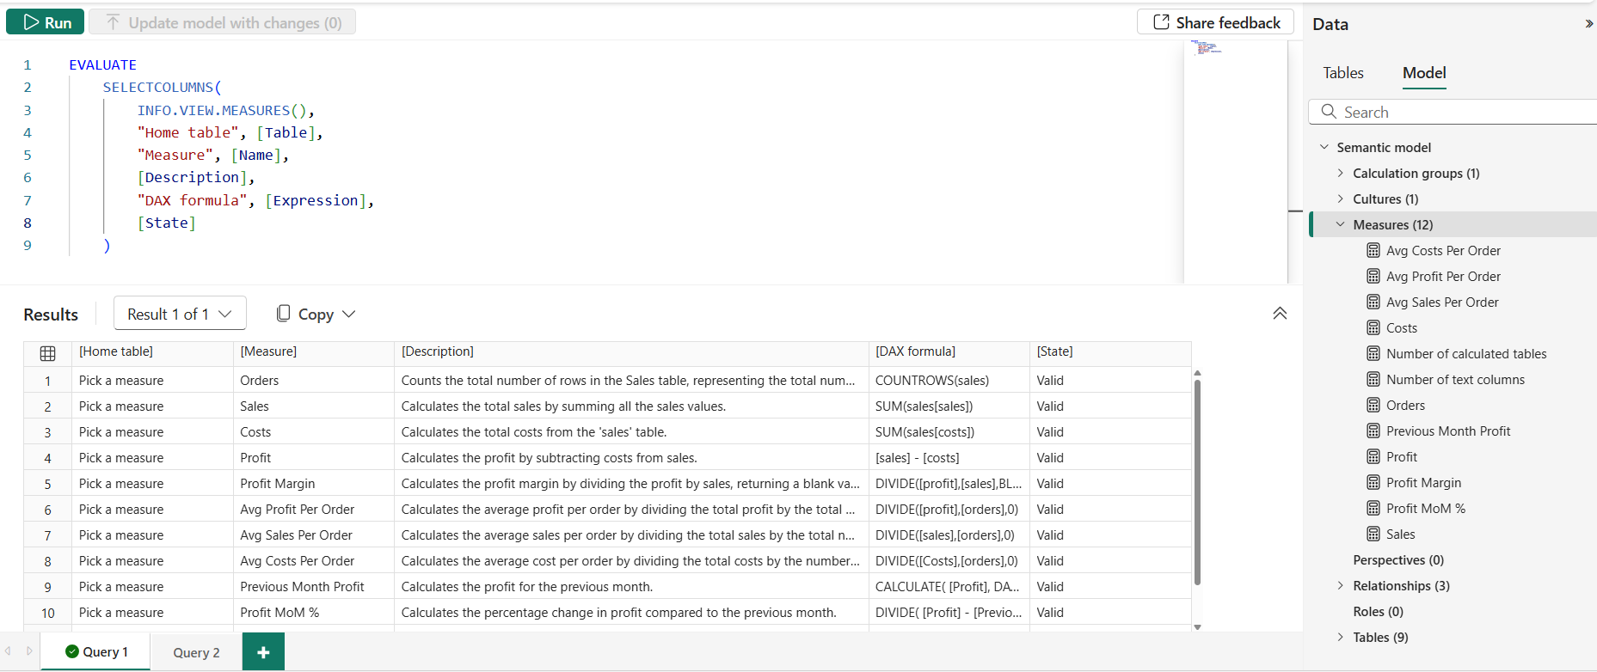Click the magnifier icon in the Search box
The width and height of the screenshot is (1597, 672).
[x=1329, y=112]
